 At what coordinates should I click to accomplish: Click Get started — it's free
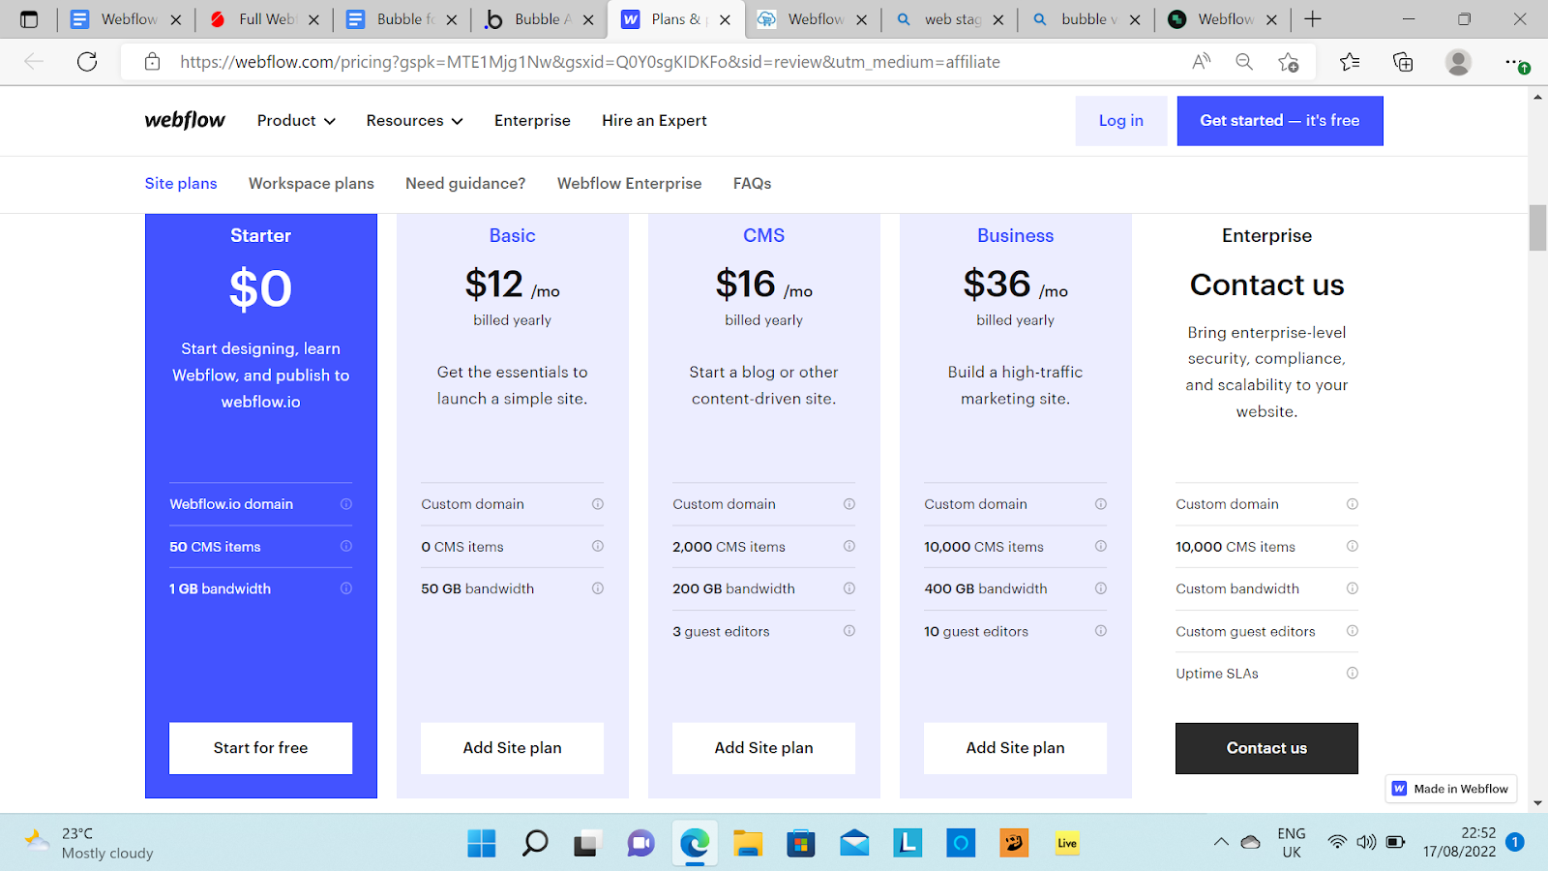tap(1280, 121)
